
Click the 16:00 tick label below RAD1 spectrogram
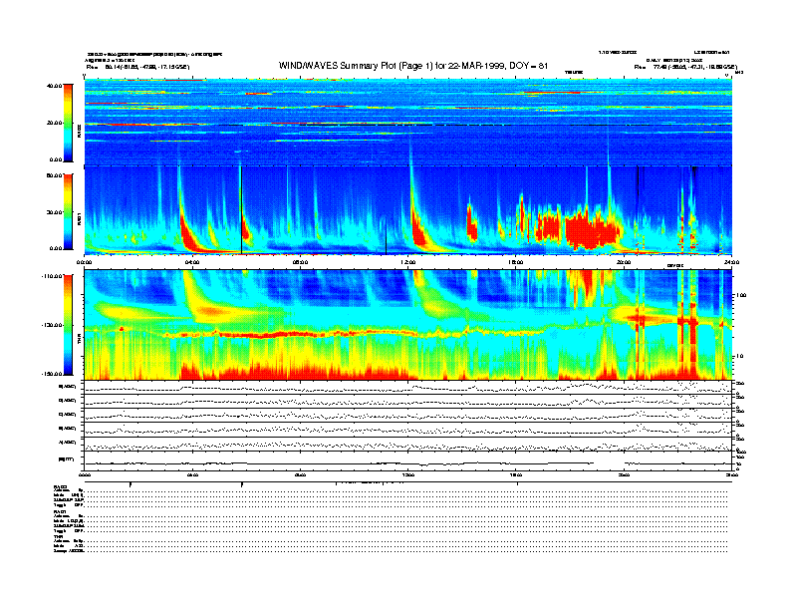[x=516, y=262]
